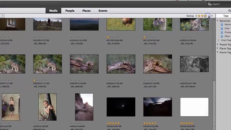
Task: Select fox thumbnail dated 6/20/2014 7:17 AM with star
Action: [48, 64]
